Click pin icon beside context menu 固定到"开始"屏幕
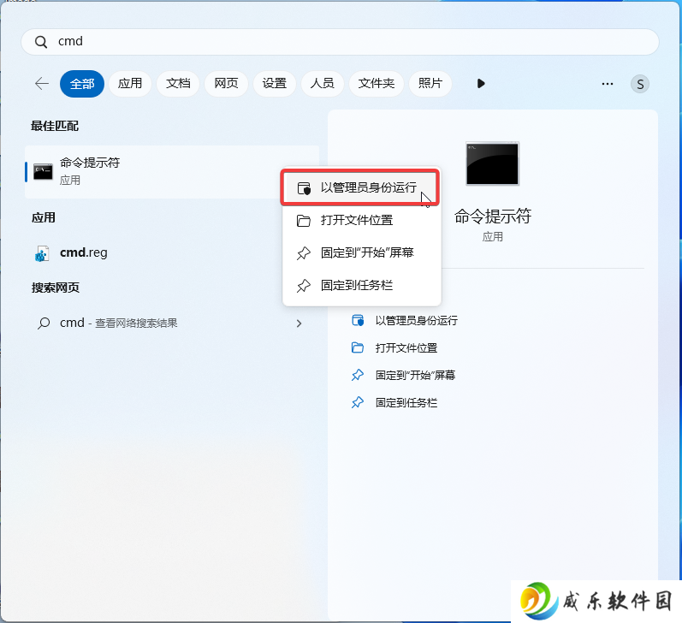Image resolution: width=682 pixels, height=623 pixels. coord(304,253)
